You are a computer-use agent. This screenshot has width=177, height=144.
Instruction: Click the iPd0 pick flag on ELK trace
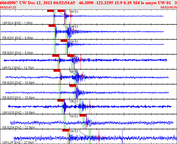tap(51, 11)
